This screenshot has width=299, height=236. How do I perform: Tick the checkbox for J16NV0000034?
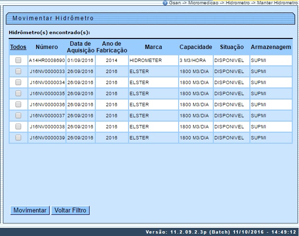(18, 82)
